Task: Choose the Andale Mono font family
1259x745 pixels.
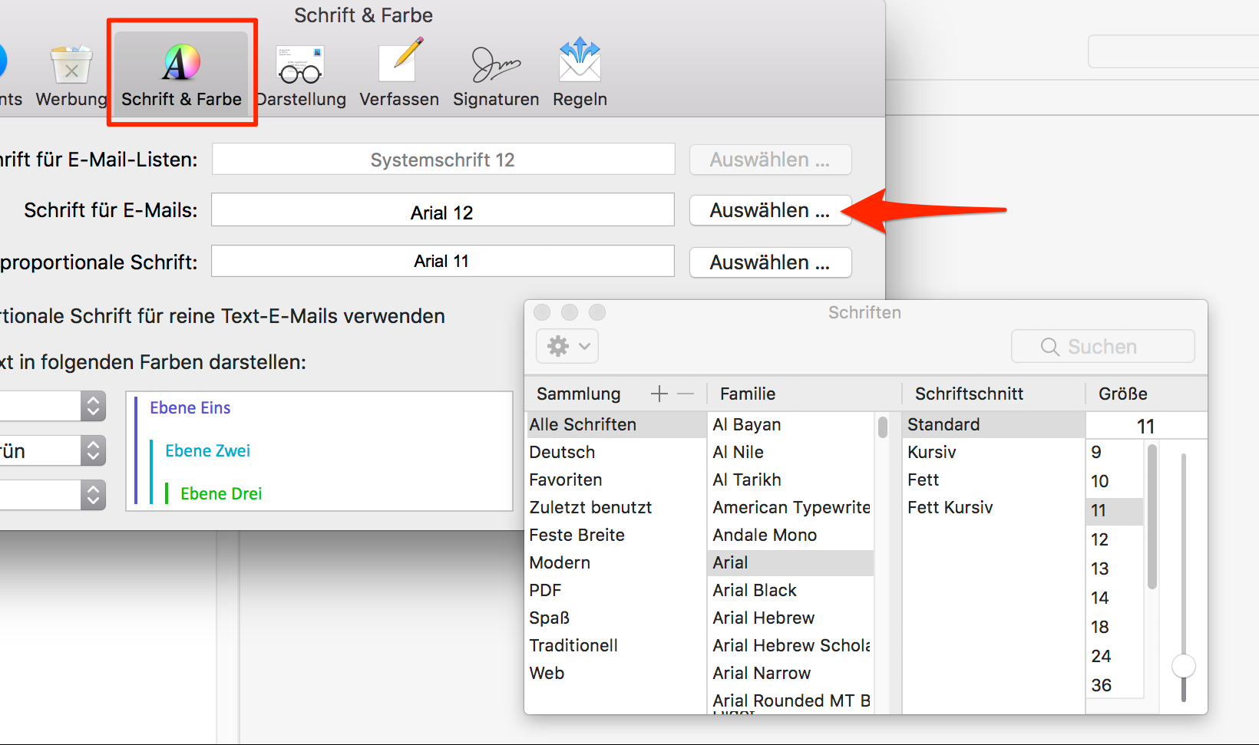Action: click(791, 535)
